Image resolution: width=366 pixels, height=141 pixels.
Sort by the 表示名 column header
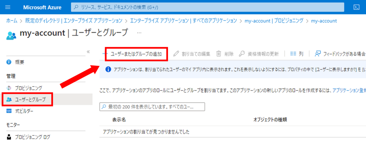pos(119,120)
